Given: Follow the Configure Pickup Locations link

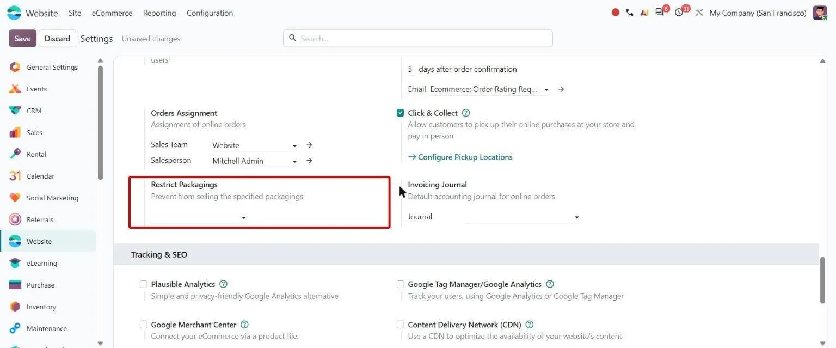Looking at the screenshot, I should pyautogui.click(x=460, y=157).
